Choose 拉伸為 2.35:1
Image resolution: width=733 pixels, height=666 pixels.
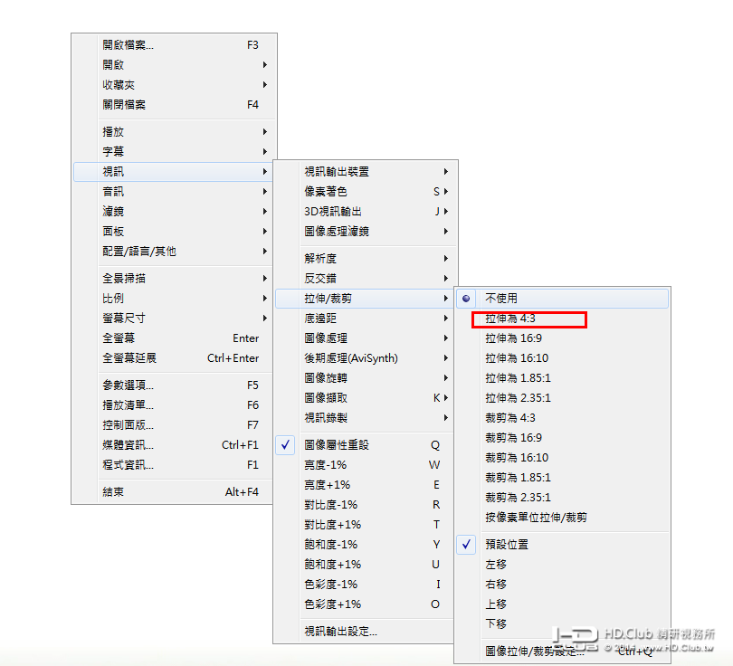(562, 398)
